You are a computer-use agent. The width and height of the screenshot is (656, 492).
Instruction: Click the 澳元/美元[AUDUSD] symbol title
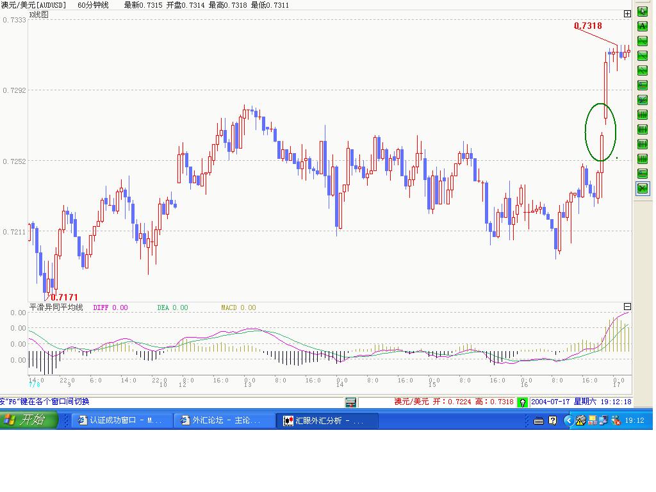(33, 5)
